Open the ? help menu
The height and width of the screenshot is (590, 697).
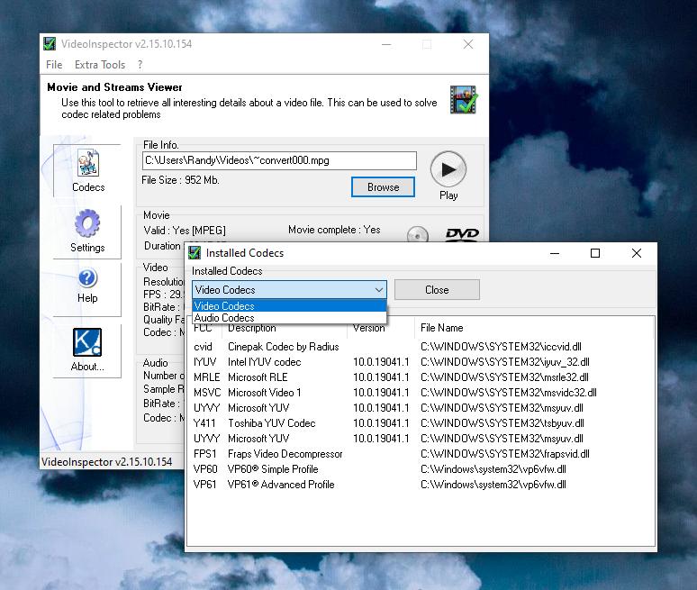(140, 65)
